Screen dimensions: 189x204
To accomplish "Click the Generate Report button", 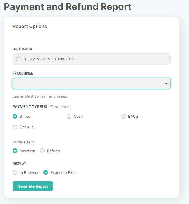I will [33, 186].
